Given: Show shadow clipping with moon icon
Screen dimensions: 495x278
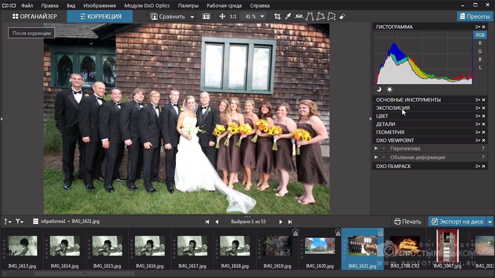Looking at the screenshot, I should (x=379, y=89).
